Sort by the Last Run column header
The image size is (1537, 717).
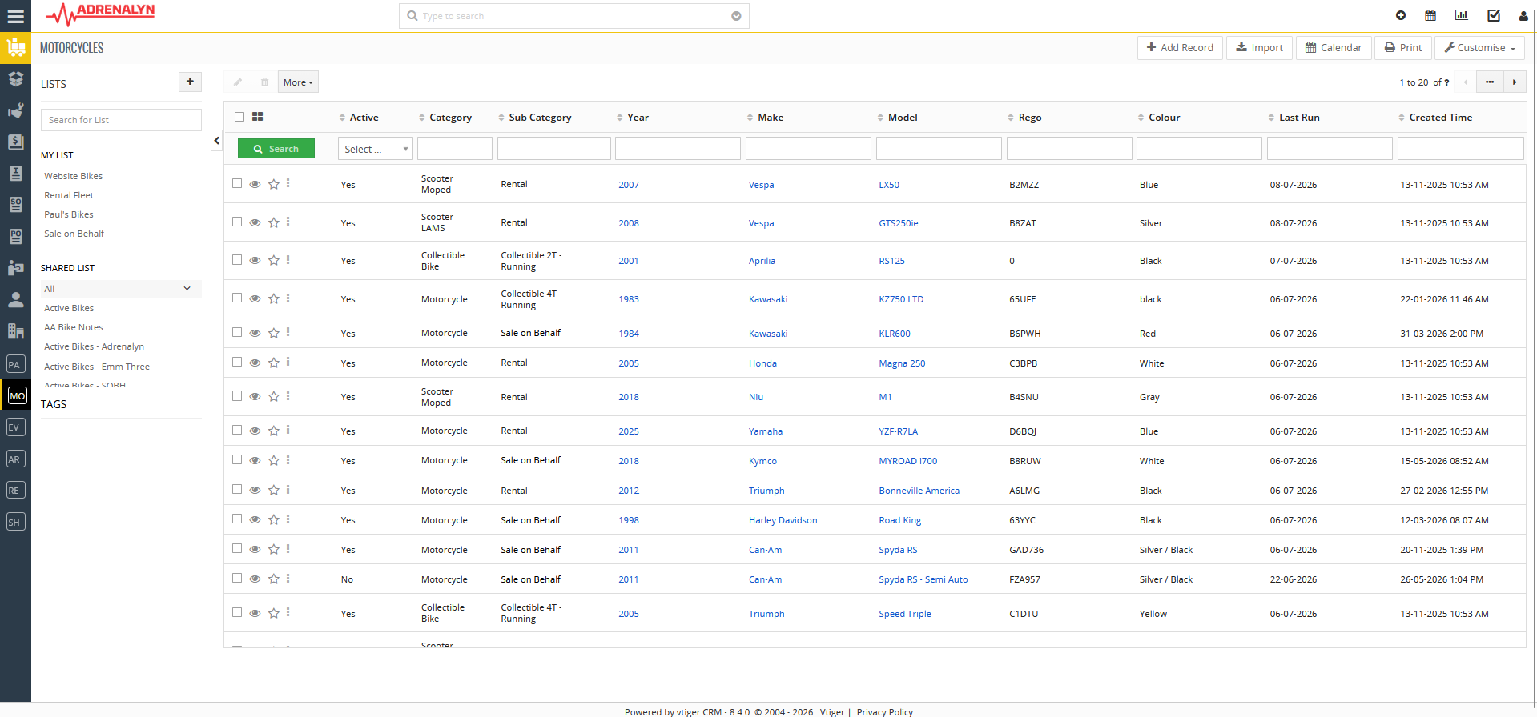point(1299,118)
